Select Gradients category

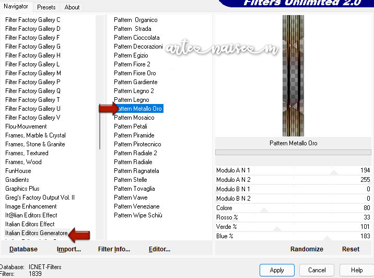pos(17,180)
